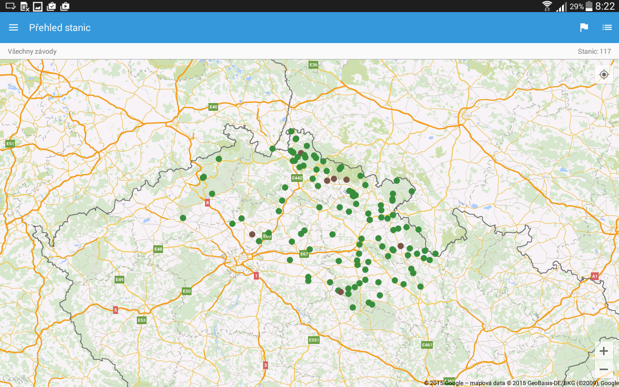
Task: Tap the red A1 motorway shield
Action: (x=594, y=276)
